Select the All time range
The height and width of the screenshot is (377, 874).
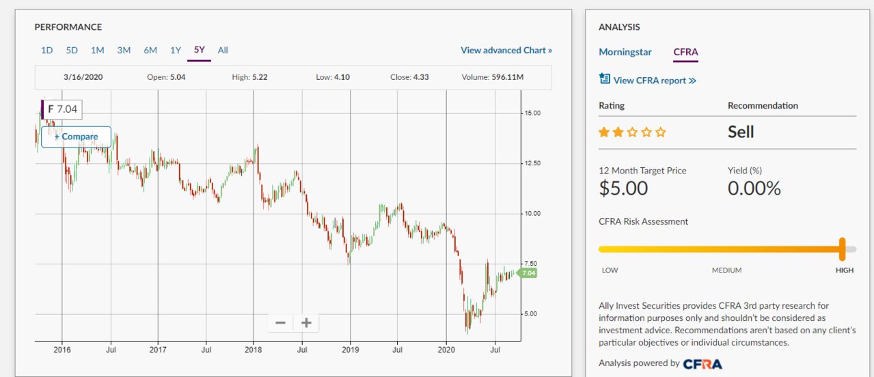pos(223,50)
